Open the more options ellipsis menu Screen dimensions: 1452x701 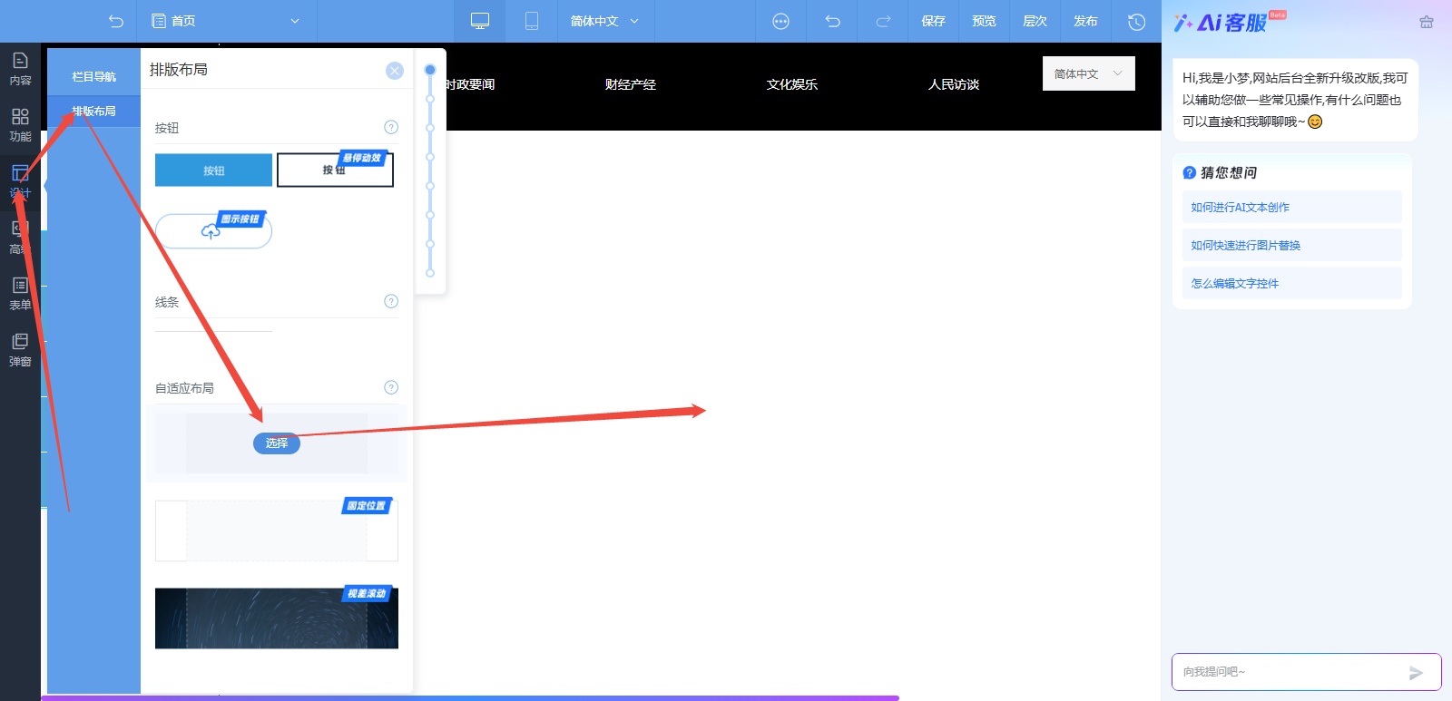[x=780, y=21]
